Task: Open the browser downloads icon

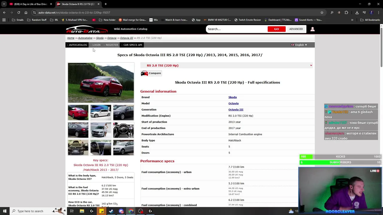Action: click(x=357, y=13)
